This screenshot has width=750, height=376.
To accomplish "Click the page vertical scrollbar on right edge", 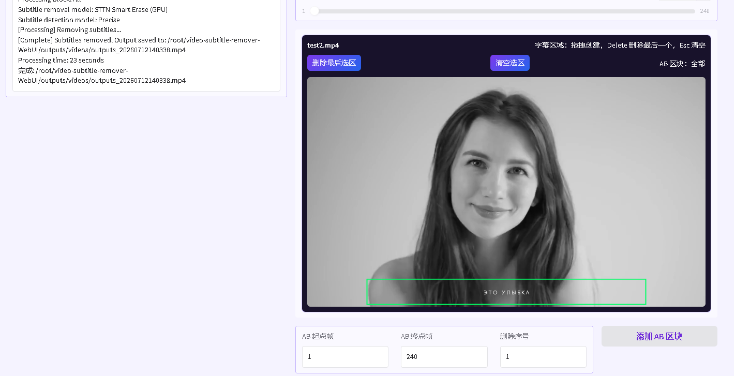I will coord(742,188).
